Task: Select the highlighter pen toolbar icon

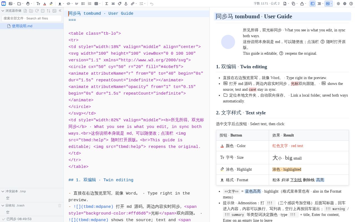Action: point(51,4)
